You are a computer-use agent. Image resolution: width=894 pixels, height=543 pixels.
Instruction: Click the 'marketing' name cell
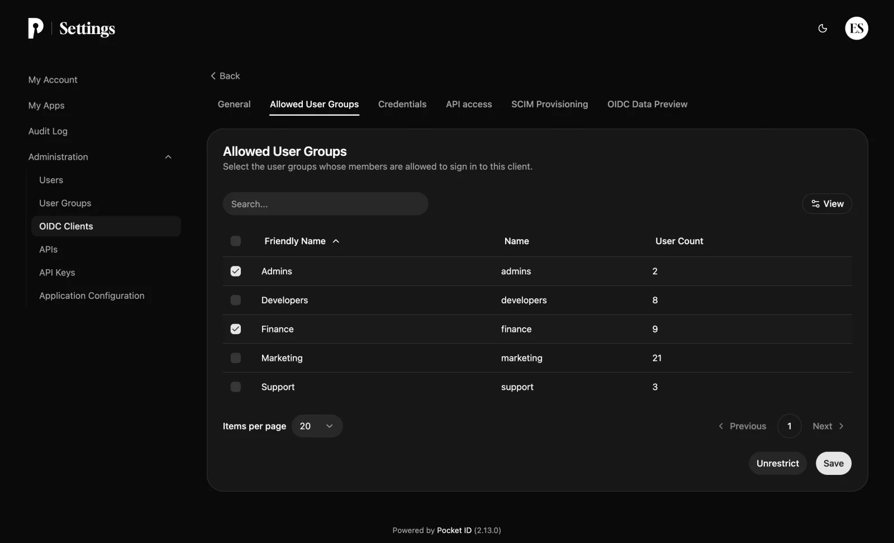click(521, 358)
